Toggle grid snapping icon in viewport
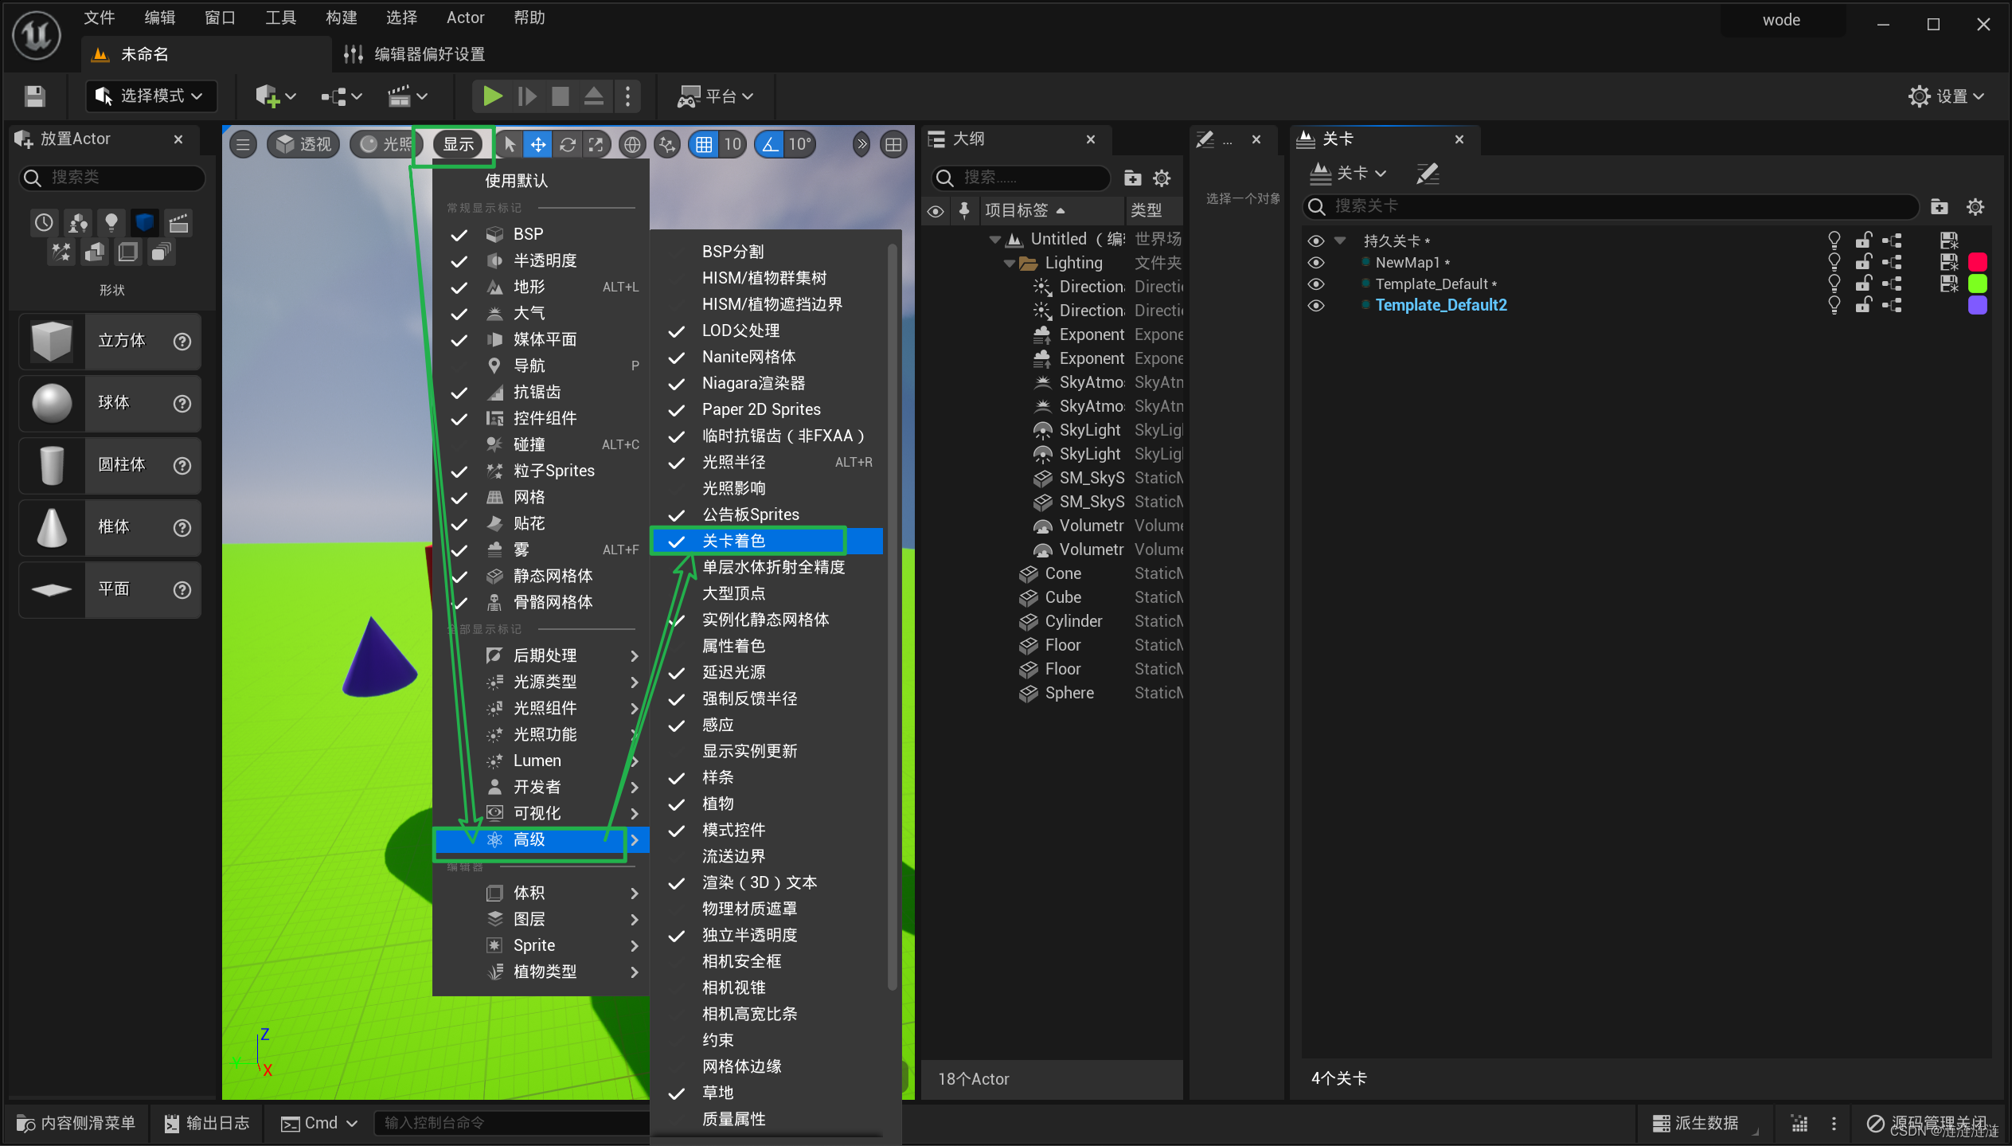This screenshot has height=1146, width=2012. pyautogui.click(x=704, y=144)
